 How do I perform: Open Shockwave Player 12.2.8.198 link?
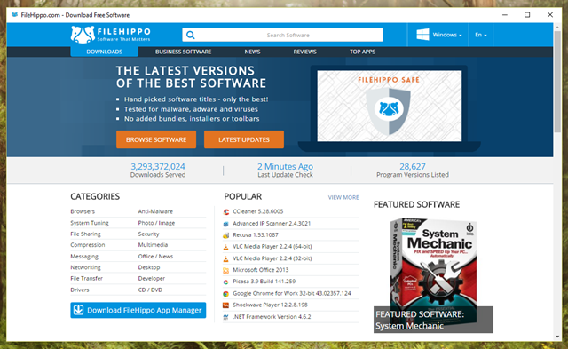pos(270,305)
